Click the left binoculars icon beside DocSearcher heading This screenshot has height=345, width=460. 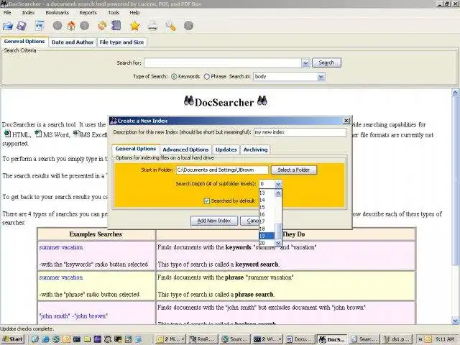pyautogui.click(x=188, y=101)
